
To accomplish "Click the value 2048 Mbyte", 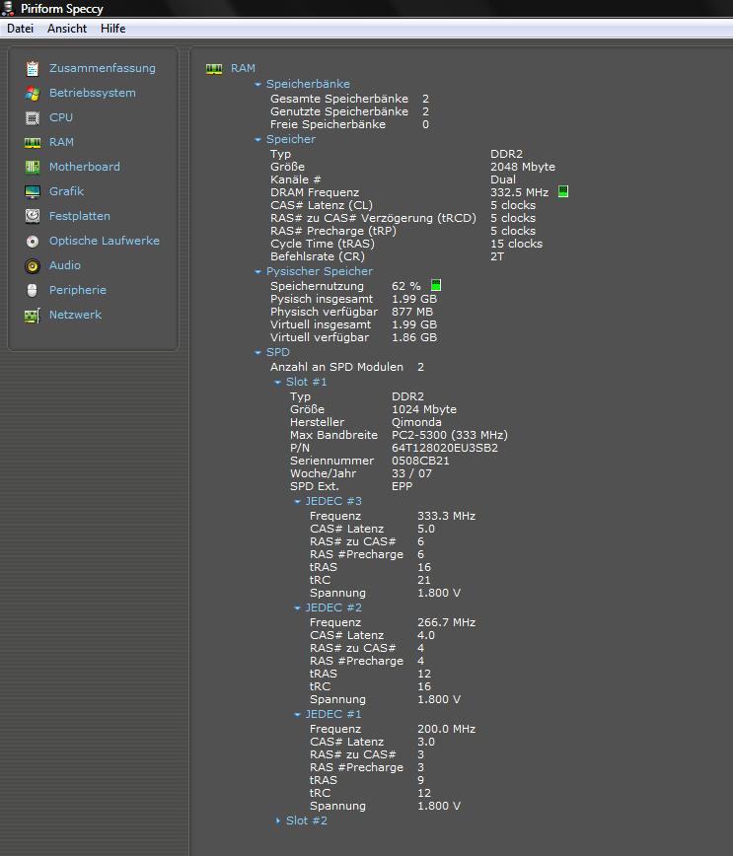I will (523, 167).
